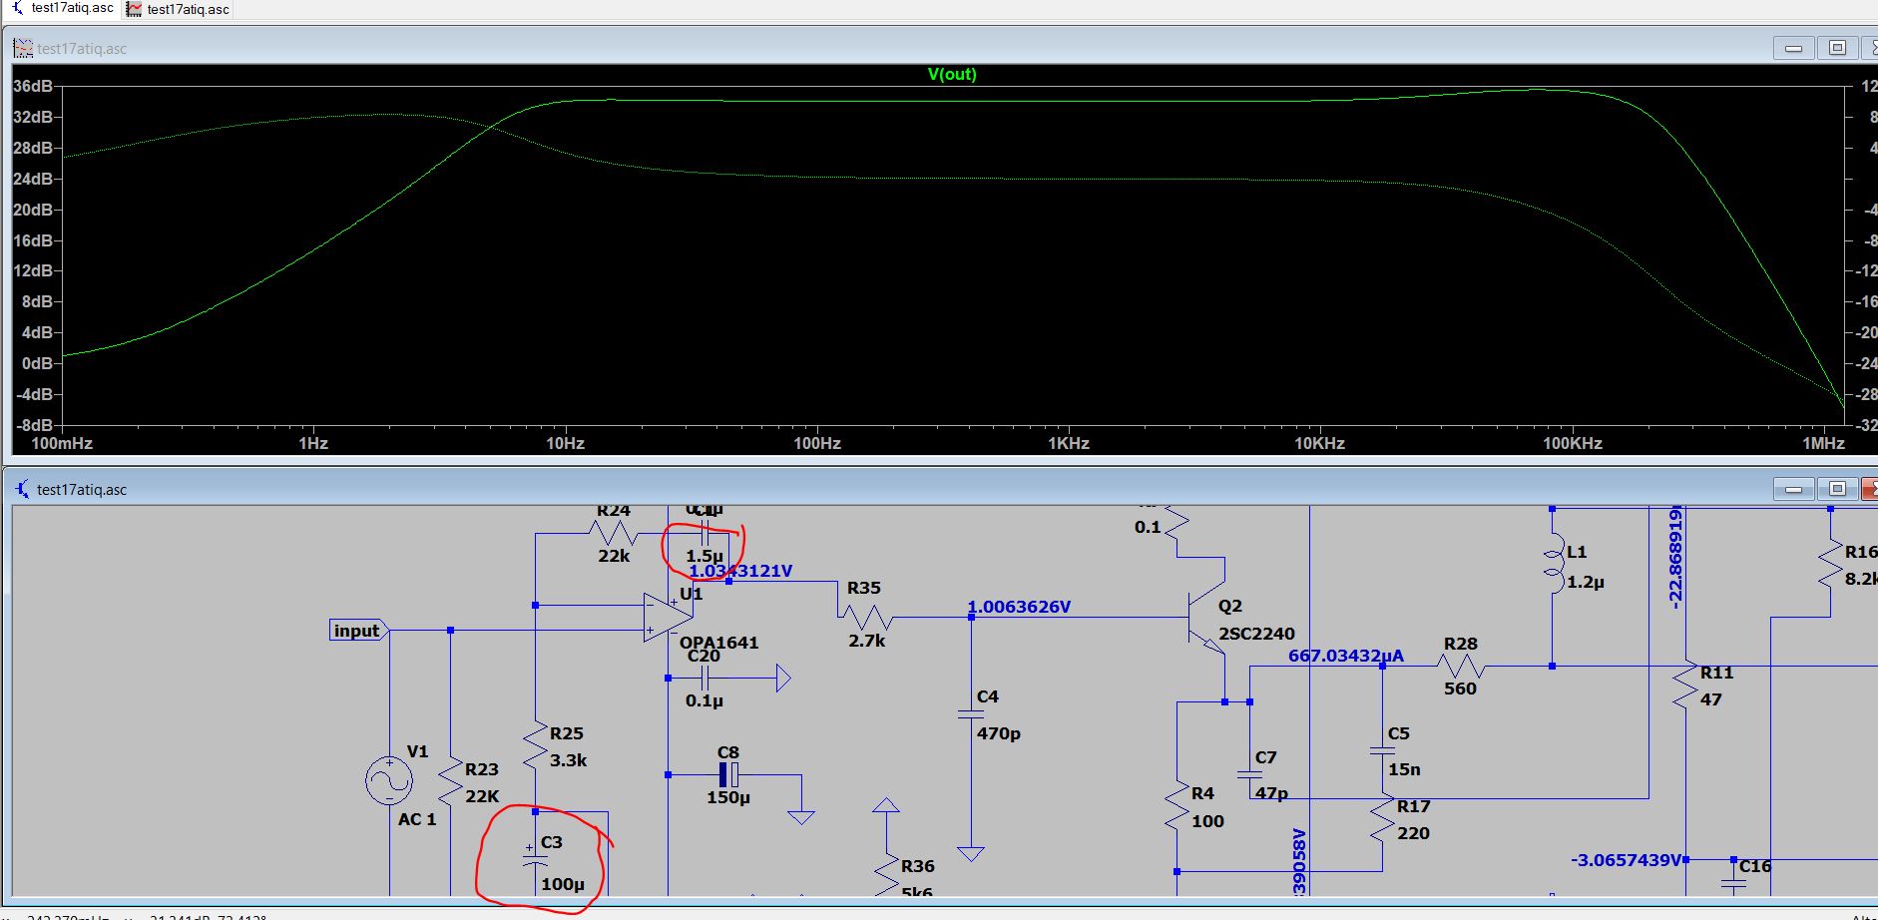The height and width of the screenshot is (920, 1878).
Task: Click the 0dB label on magnitude axis
Action: [38, 363]
